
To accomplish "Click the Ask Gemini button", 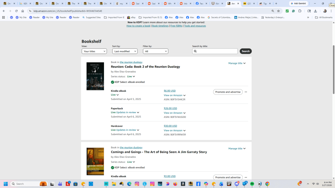I will 298,4.
